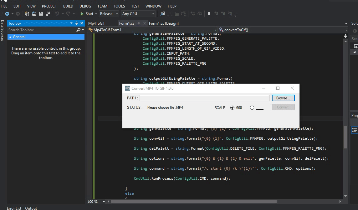Open the Data Sources side tab
The height and width of the screenshot is (210, 358).
click(x=2, y=31)
